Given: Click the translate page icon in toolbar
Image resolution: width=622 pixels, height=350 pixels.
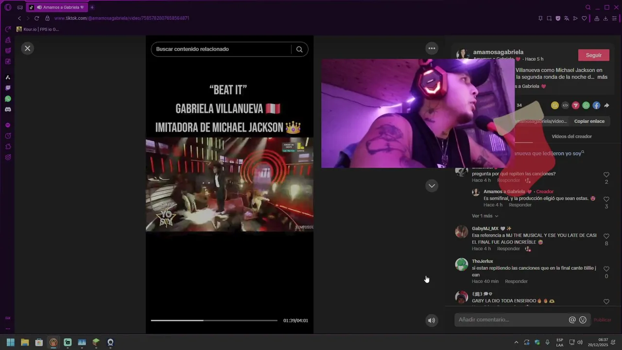Looking at the screenshot, I should [x=567, y=18].
